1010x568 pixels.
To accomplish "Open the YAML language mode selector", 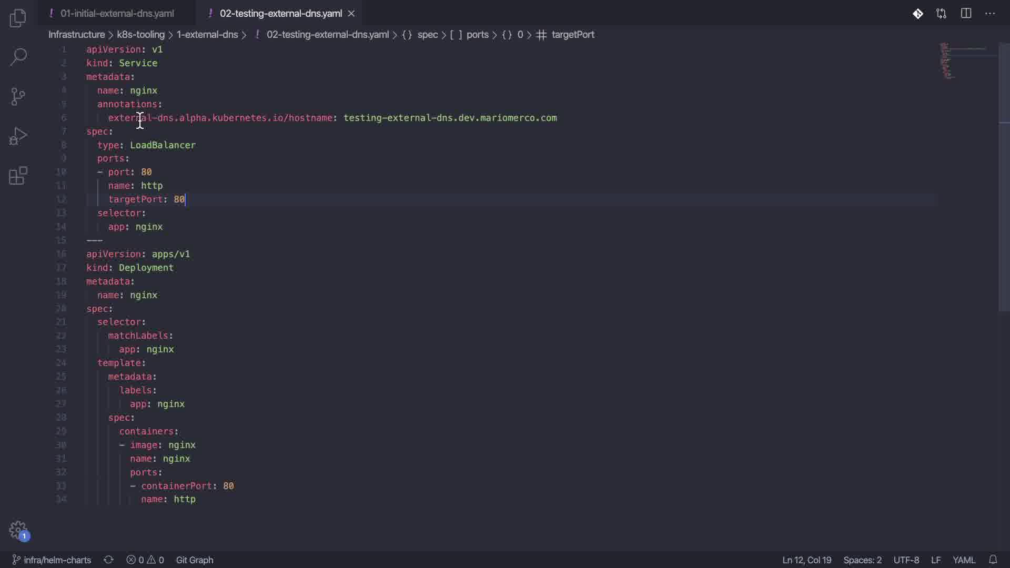I will coord(964,560).
